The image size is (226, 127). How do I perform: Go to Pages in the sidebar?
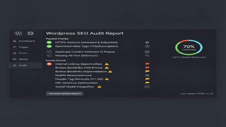click(25, 47)
